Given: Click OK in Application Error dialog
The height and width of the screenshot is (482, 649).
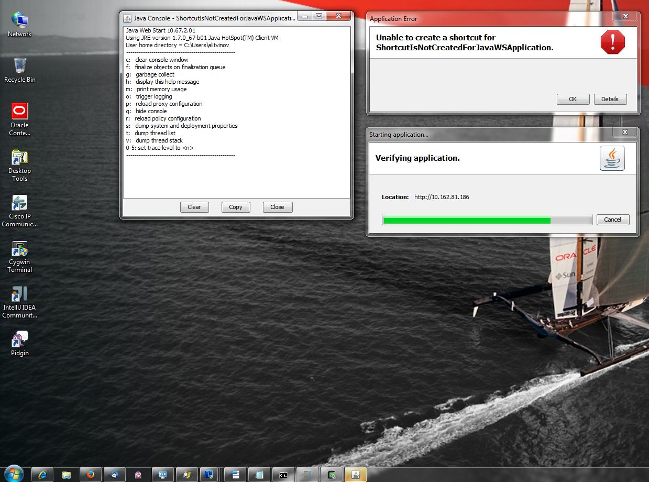Looking at the screenshot, I should [x=573, y=99].
